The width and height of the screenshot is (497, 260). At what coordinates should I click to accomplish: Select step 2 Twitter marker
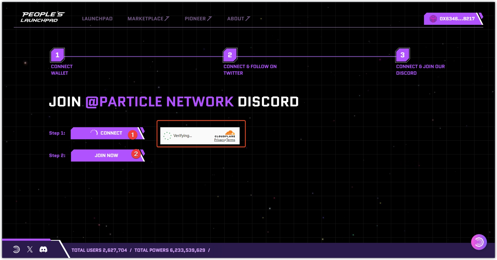click(x=230, y=55)
